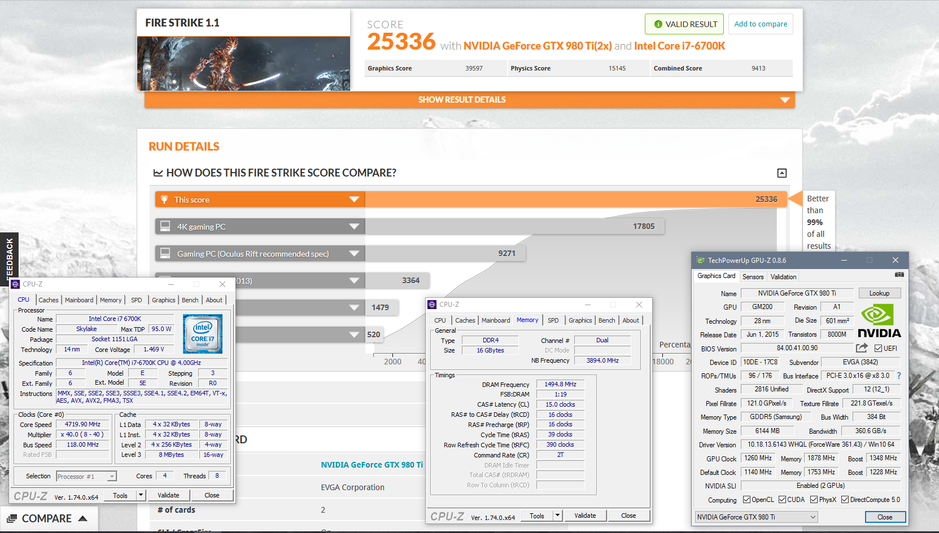Screen dimensions: 939x533
Task: Toggle the CUDA checkbox
Action: tap(782, 500)
